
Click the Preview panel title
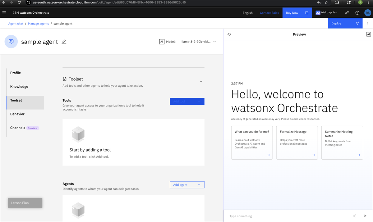pos(299,34)
